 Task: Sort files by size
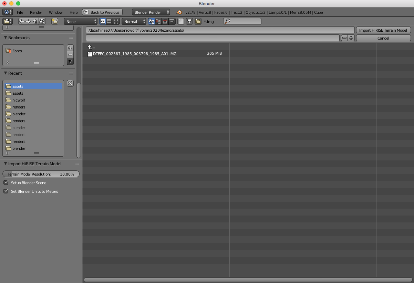[172, 21]
